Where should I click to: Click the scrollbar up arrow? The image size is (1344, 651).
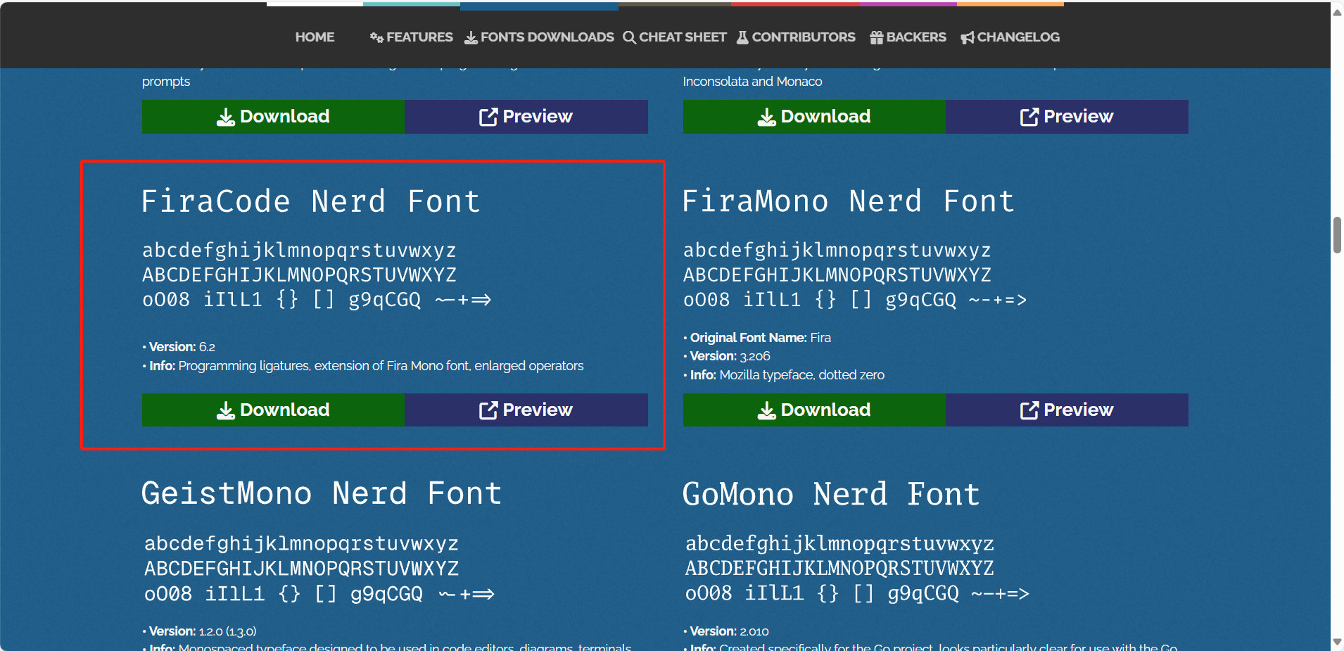pos(1337,12)
